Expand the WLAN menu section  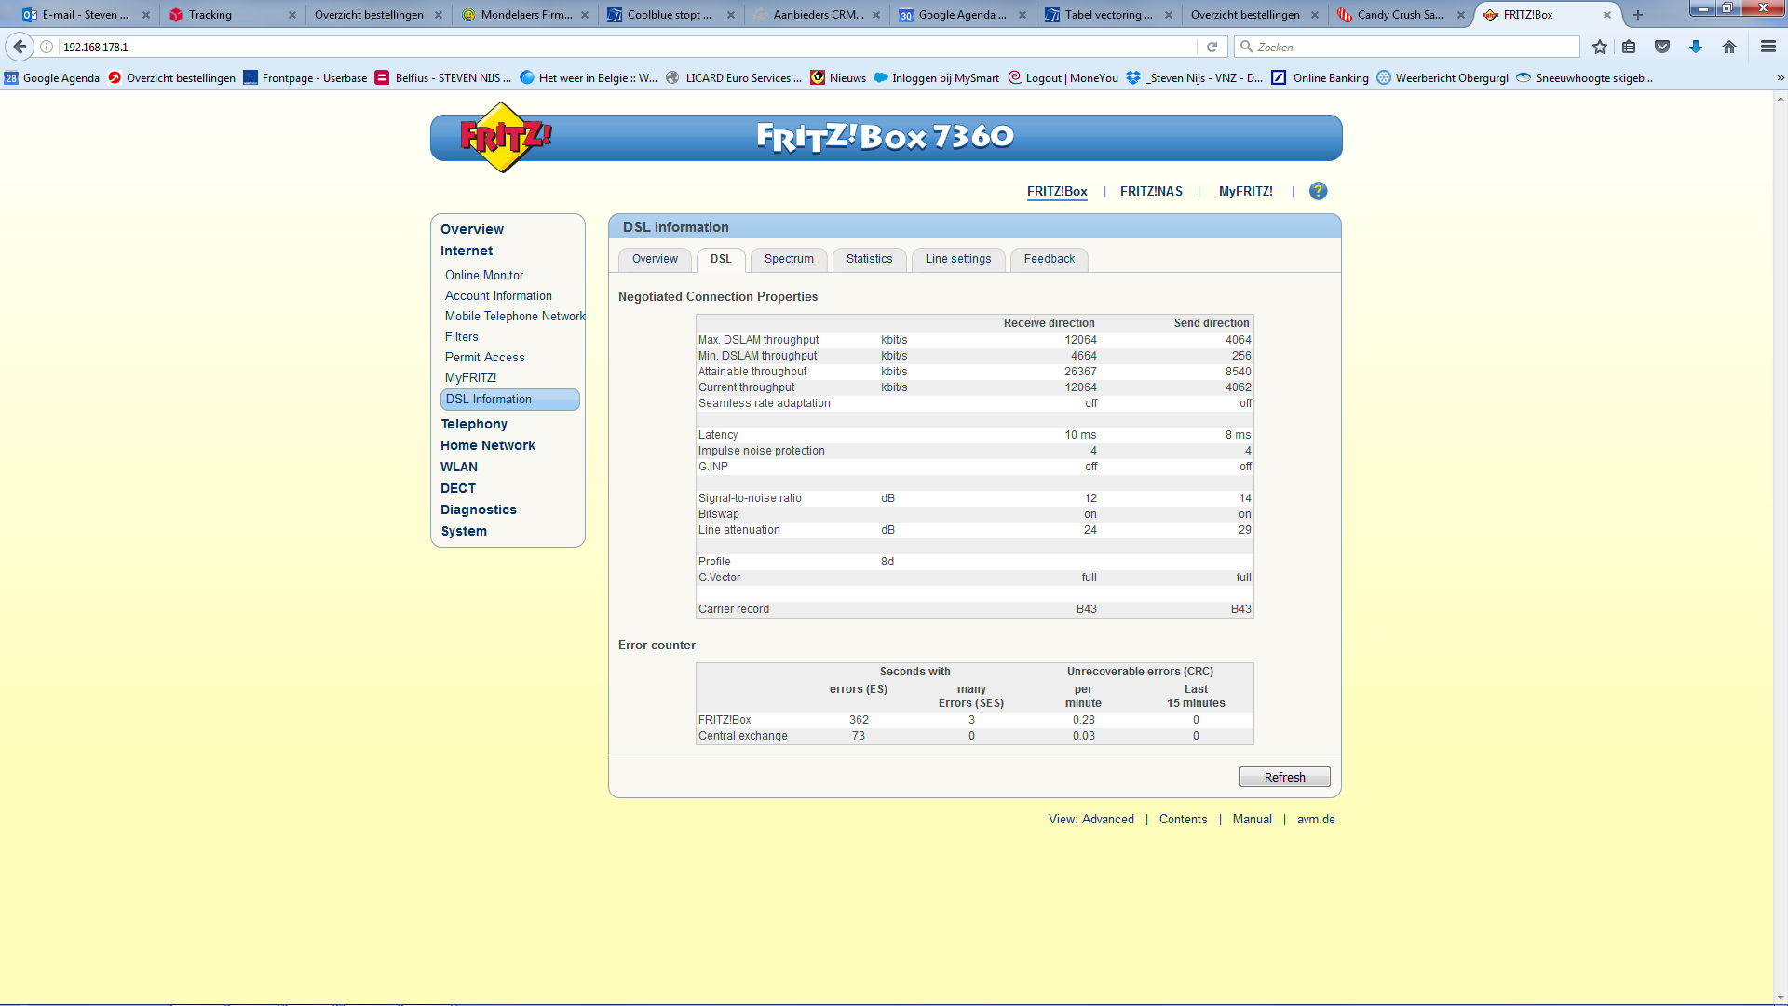coord(459,467)
